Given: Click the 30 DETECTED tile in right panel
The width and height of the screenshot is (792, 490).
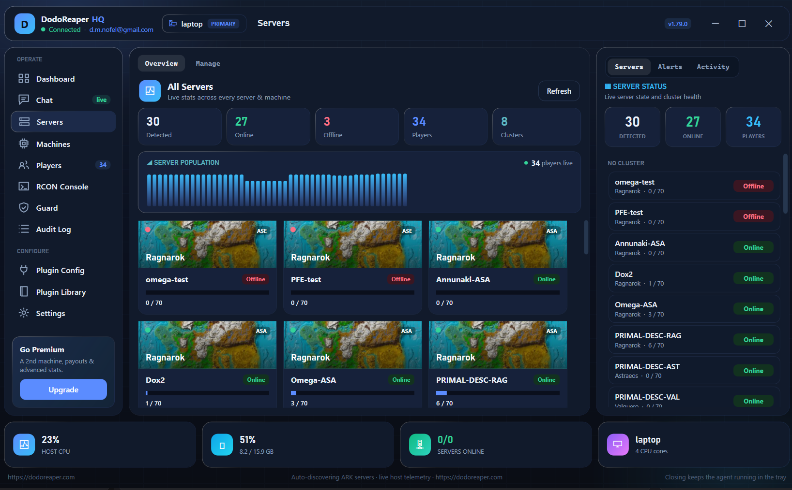Looking at the screenshot, I should point(632,127).
